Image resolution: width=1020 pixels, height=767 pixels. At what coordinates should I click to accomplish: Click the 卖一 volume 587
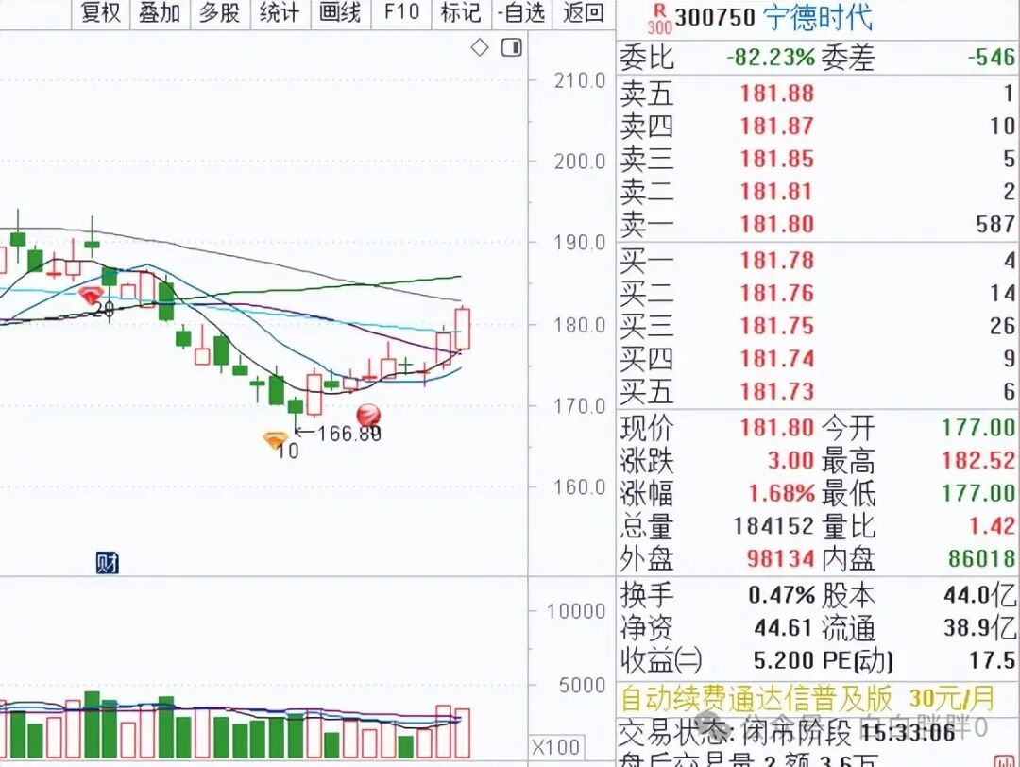(995, 225)
